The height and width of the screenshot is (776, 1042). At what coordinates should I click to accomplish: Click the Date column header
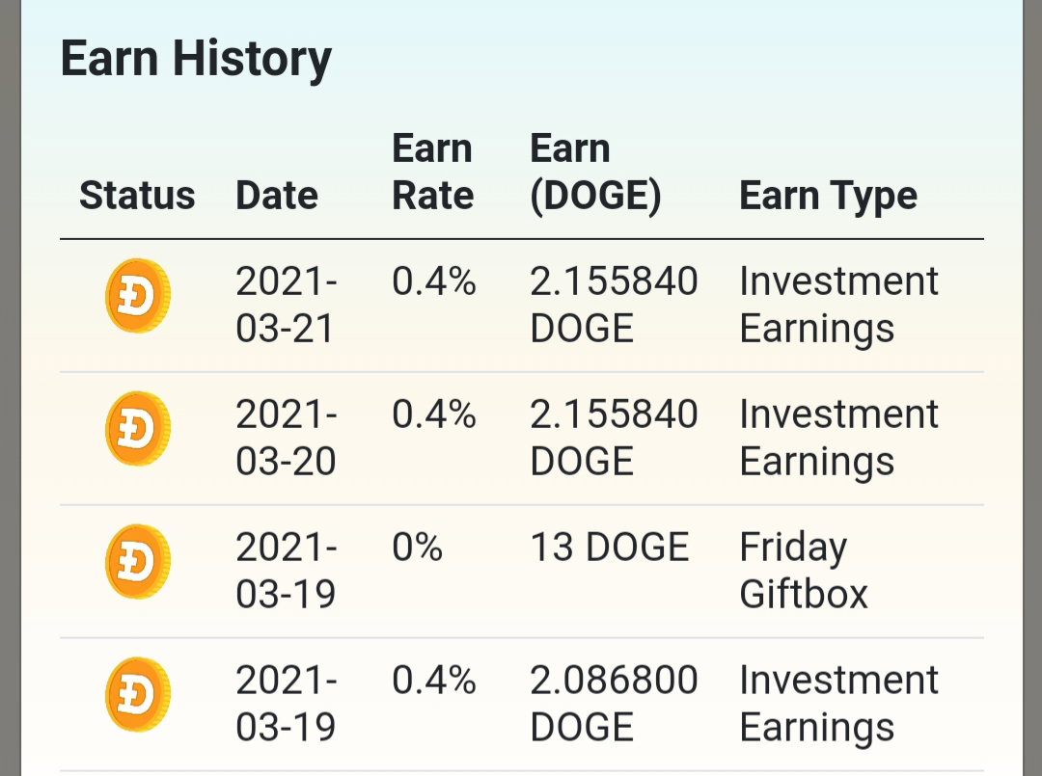(x=277, y=195)
